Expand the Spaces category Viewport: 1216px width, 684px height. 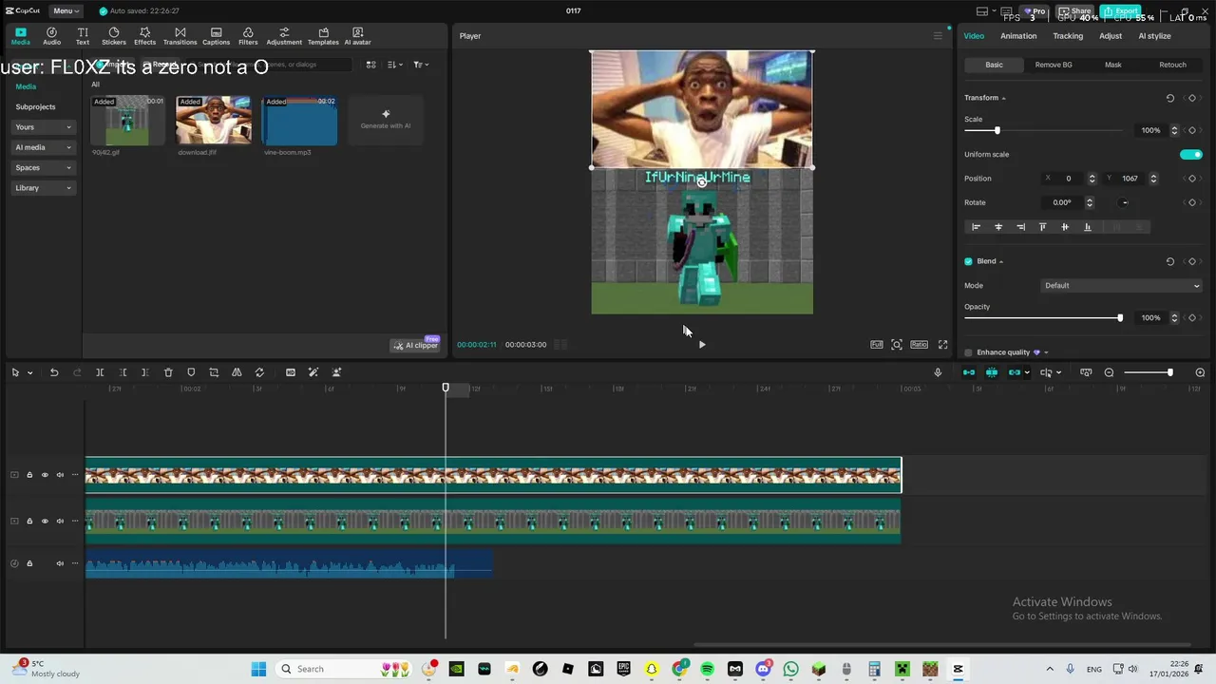tap(44, 167)
